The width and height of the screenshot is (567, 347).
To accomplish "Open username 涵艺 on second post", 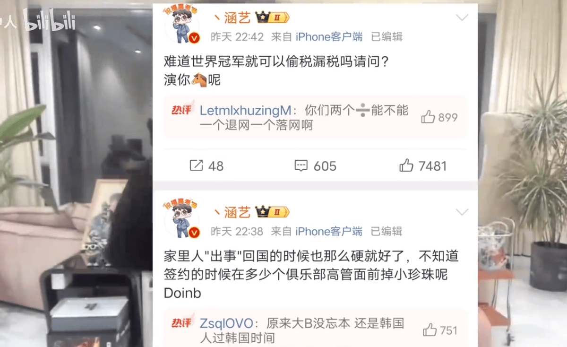I will [237, 212].
